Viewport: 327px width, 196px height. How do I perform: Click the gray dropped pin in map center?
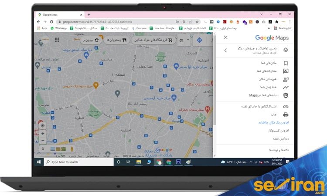[x=117, y=94]
